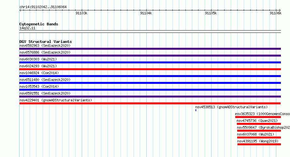290x157 pixels.
Task: Click the 91106k ruler tick label
Action: [276, 13]
